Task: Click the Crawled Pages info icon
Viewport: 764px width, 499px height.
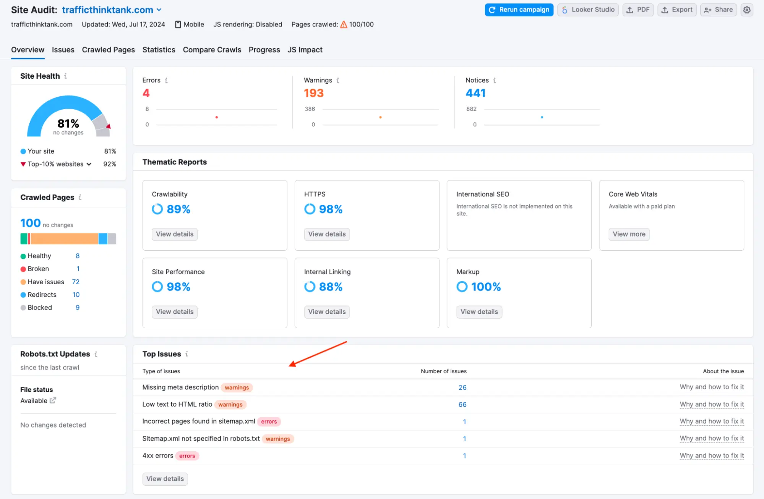Action: (80, 197)
